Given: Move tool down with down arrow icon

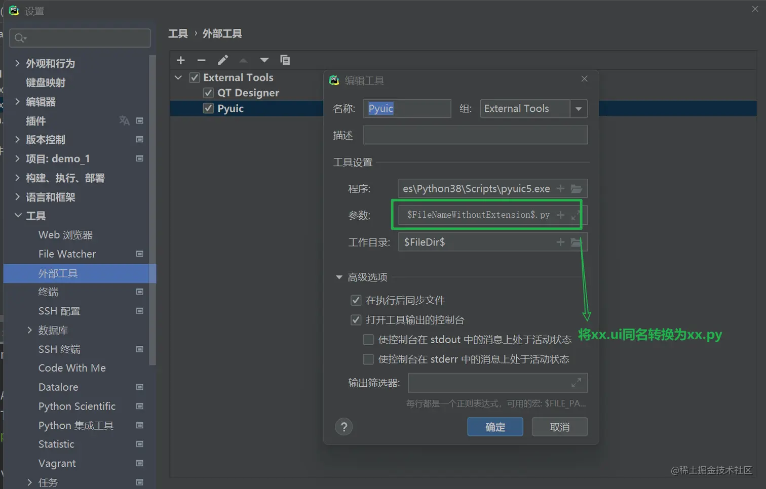Looking at the screenshot, I should click(264, 60).
